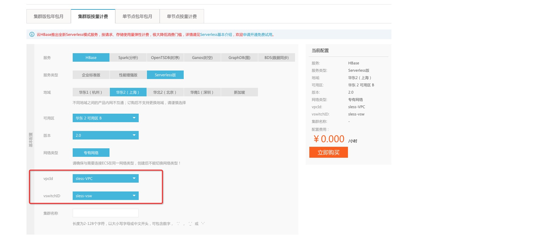Open the vpcId dropdown showing sless-VPC
Viewport: 542px width, 241px height.
106,178
